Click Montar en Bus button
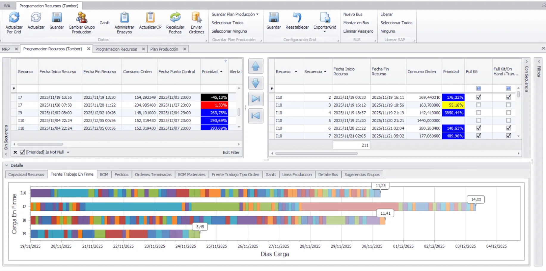Viewport: 546px width, 271px height. 356,23
